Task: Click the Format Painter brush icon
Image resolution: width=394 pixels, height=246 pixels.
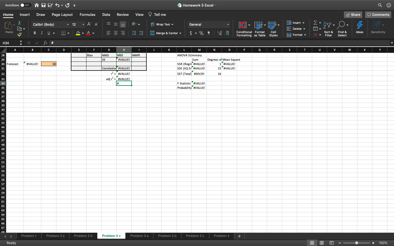Action: point(19,34)
